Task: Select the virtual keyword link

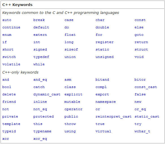Action: tap(103, 131)
